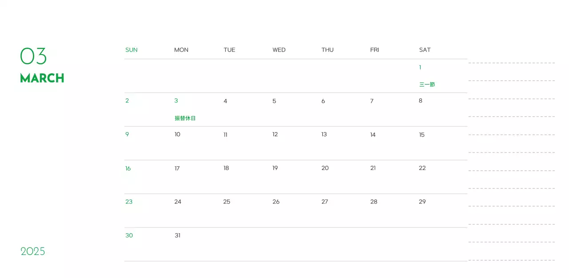
Task: Click the 三一節 holiday label
Action: point(427,84)
